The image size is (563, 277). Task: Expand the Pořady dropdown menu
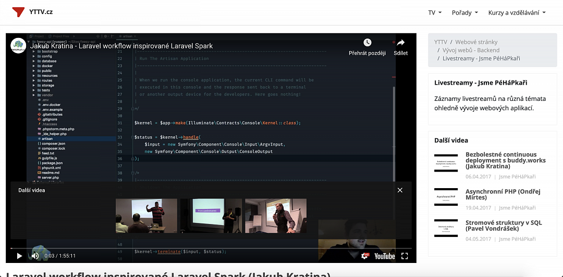tap(465, 12)
